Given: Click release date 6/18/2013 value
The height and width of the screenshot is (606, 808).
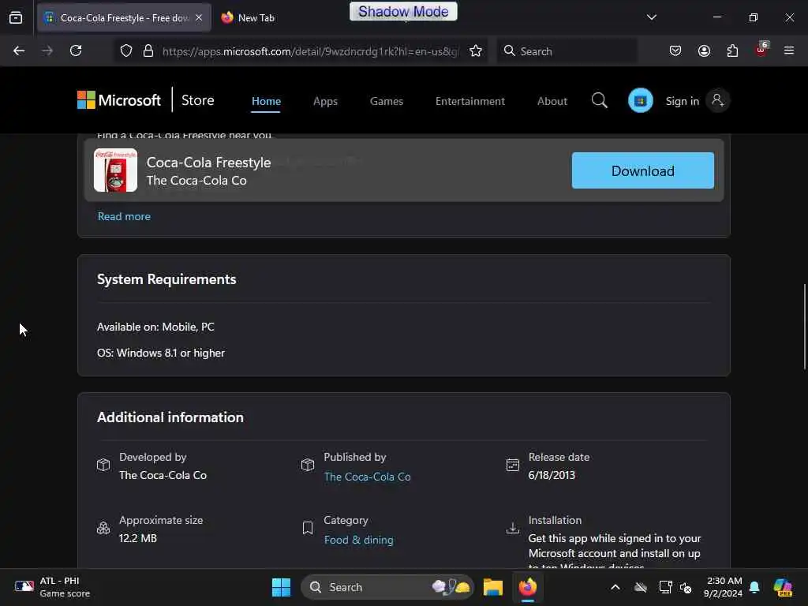Looking at the screenshot, I should click(552, 475).
